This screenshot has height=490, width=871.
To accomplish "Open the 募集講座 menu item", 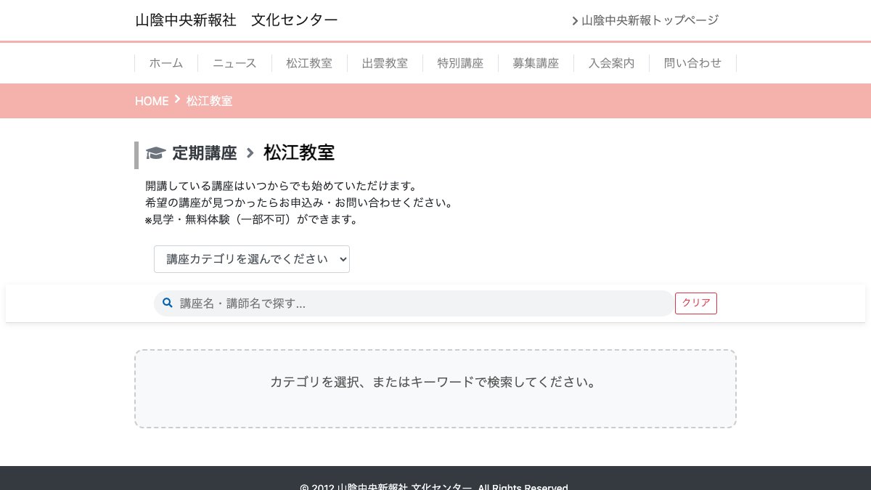I will tap(536, 63).
